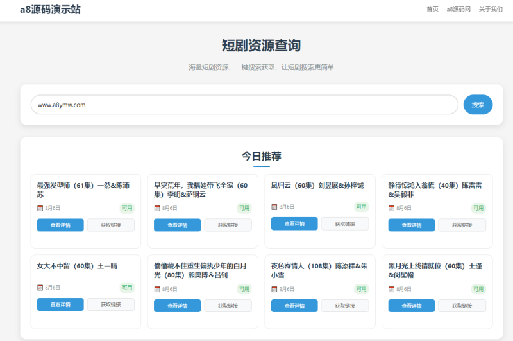Get link for 黑月光上线请就位 (60集)

click(x=462, y=306)
